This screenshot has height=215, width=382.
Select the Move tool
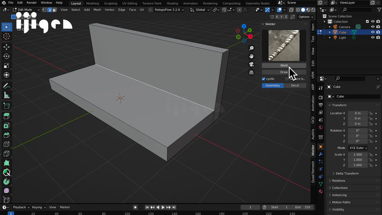(7, 47)
